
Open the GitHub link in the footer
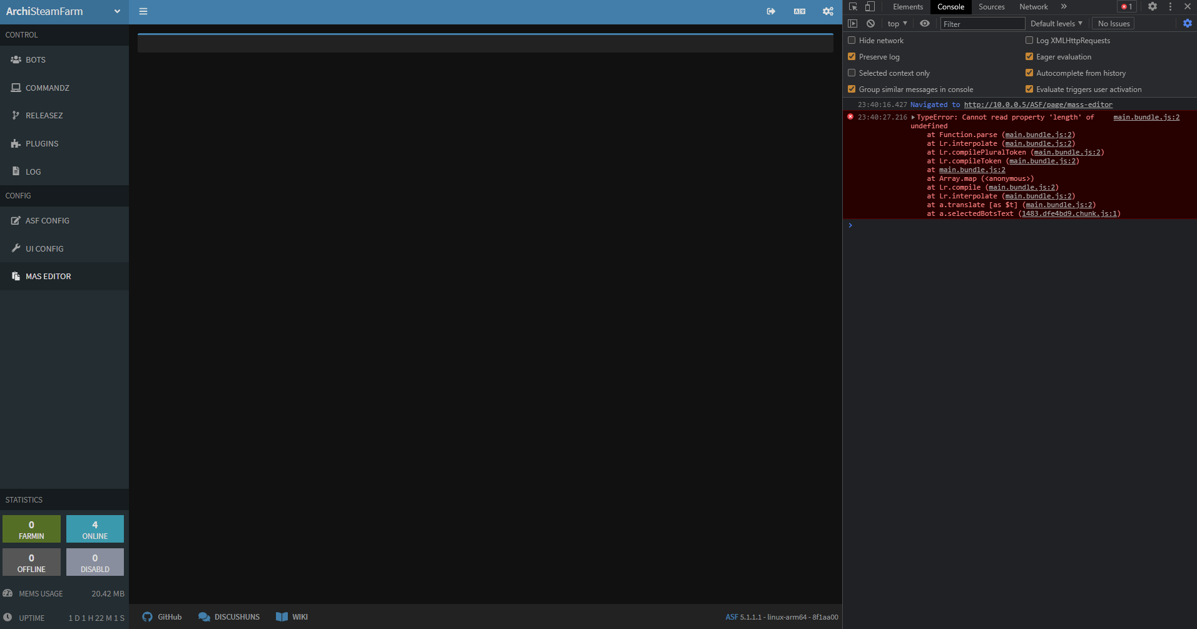pyautogui.click(x=161, y=616)
